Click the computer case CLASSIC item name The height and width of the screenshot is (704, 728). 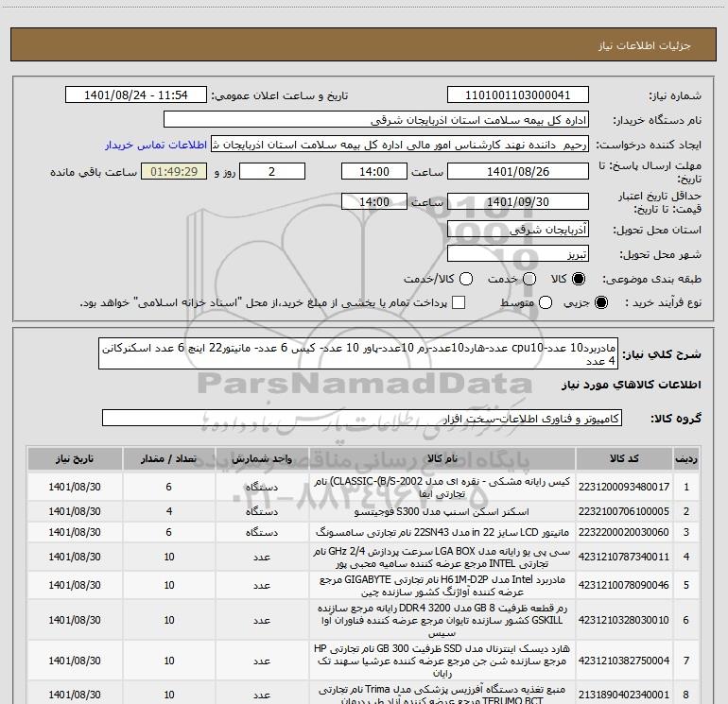442,488
